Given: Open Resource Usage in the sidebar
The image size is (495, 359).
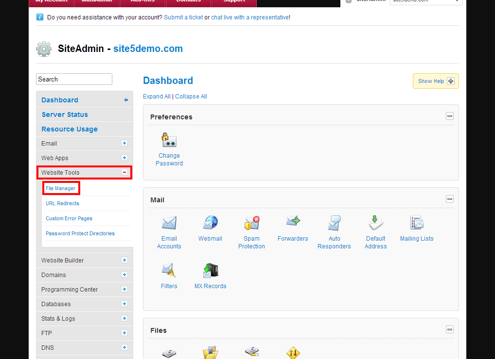Looking at the screenshot, I should pyautogui.click(x=70, y=129).
